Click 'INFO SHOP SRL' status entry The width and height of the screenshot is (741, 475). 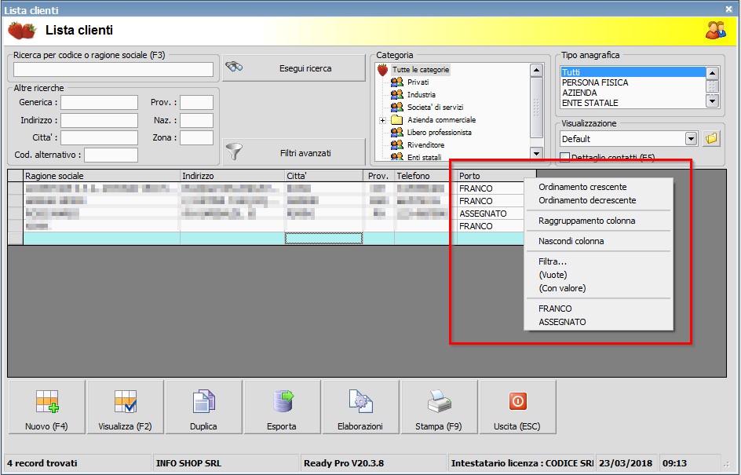[x=188, y=463]
